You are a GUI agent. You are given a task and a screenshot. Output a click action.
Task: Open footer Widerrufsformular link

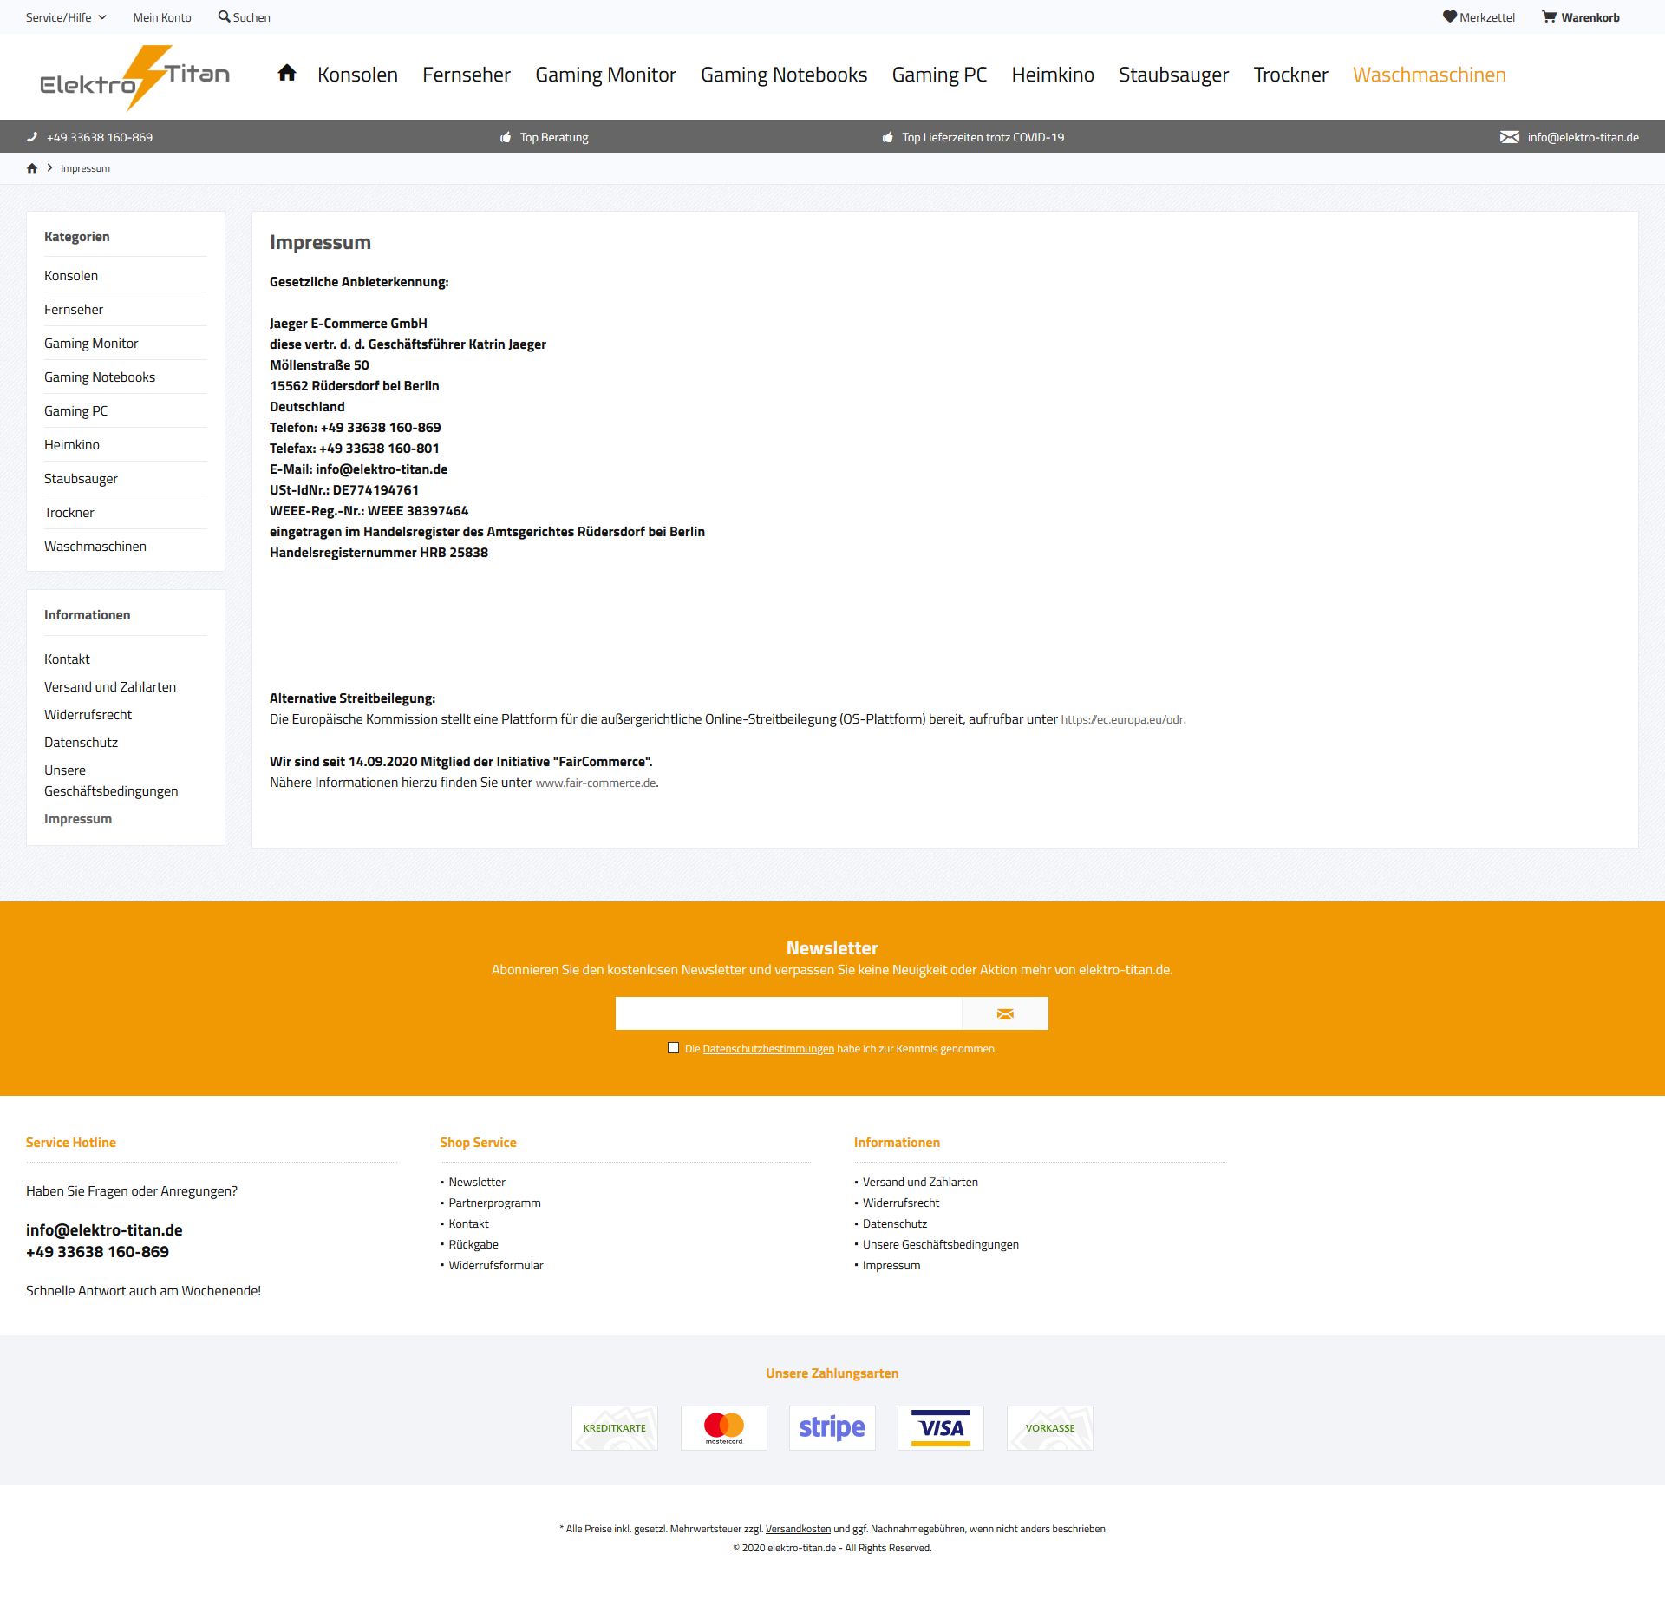pos(496,1266)
